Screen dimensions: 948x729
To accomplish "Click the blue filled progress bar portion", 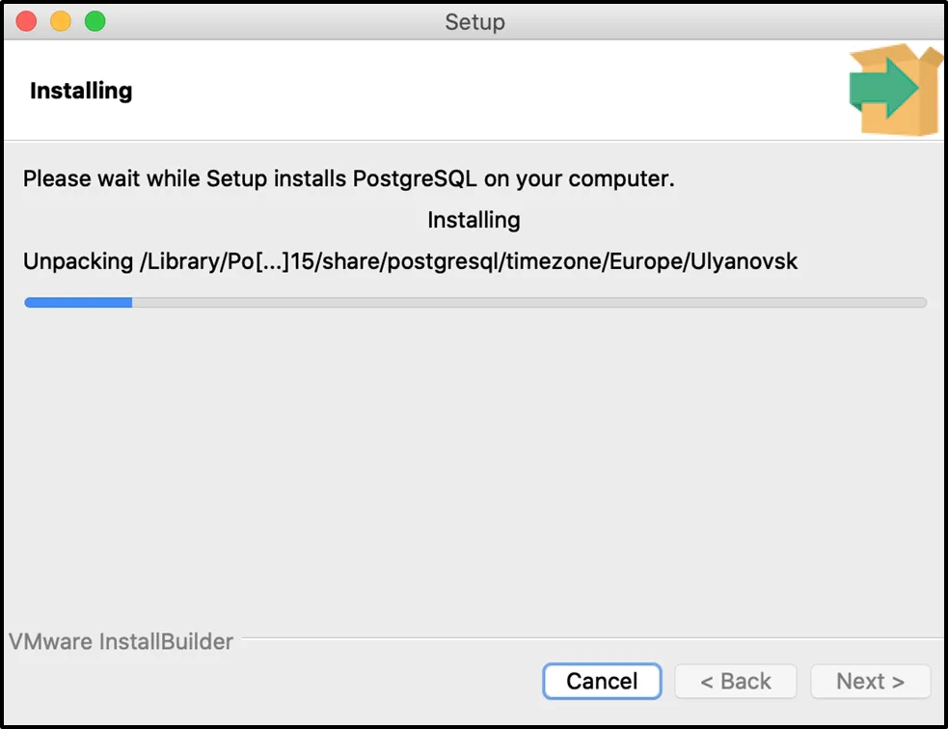I will click(x=78, y=302).
